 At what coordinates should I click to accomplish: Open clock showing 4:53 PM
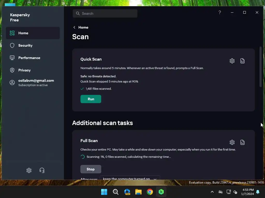point(248,192)
